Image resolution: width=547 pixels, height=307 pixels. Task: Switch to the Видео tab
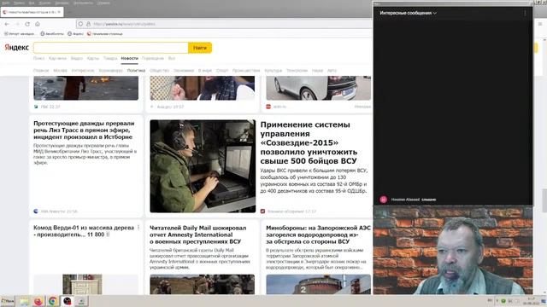77,59
